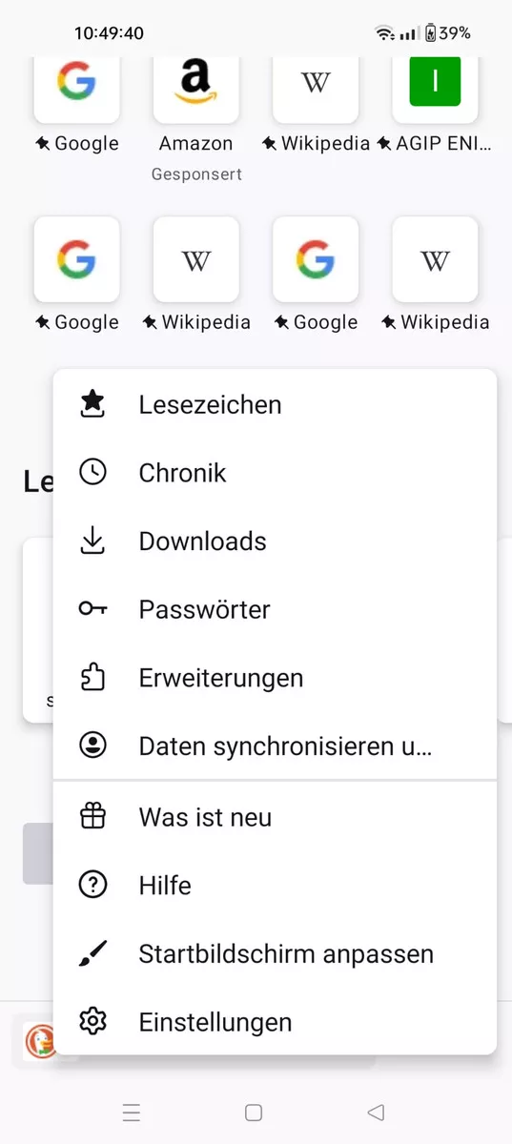The image size is (512, 1144).
Task: Tap the account sync avatar icon
Action: click(92, 746)
